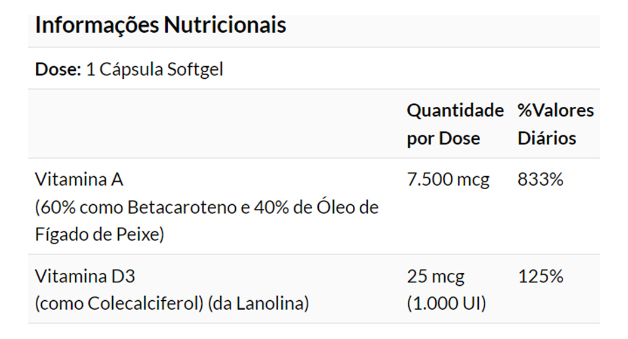Select the bold Dose: label
This screenshot has height=339, width=628.
pos(58,69)
